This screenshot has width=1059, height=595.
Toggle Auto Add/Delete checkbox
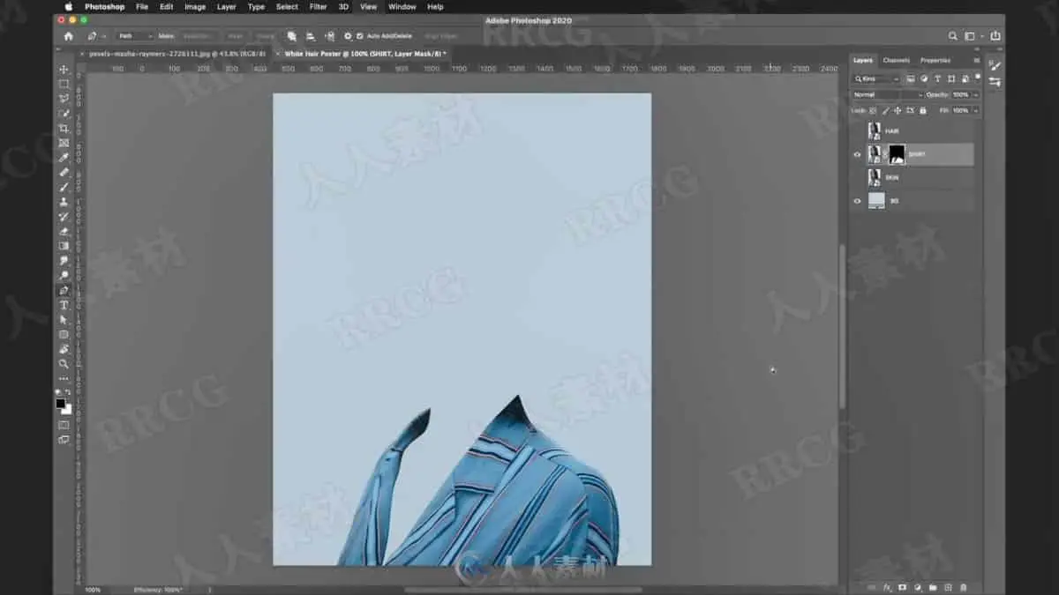click(359, 36)
